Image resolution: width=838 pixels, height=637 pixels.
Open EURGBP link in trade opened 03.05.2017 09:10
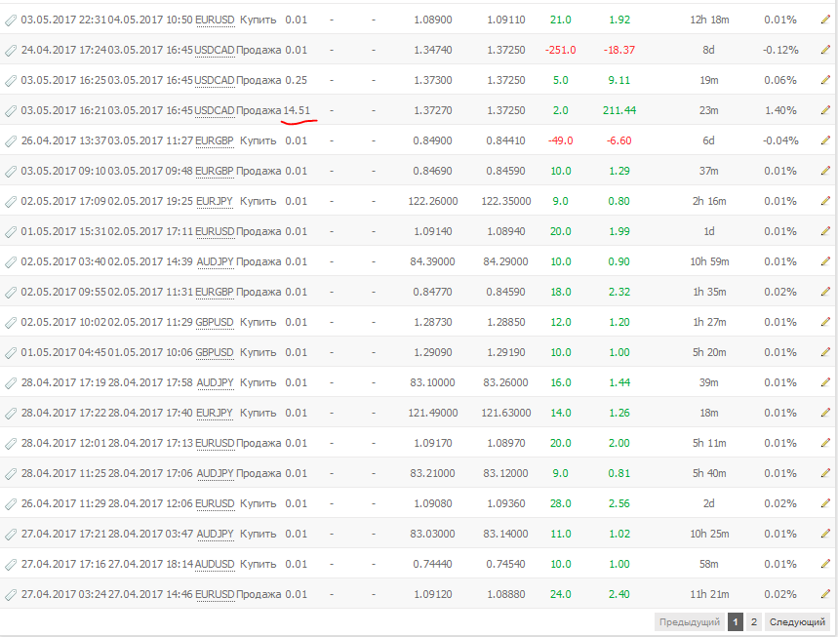tap(215, 171)
